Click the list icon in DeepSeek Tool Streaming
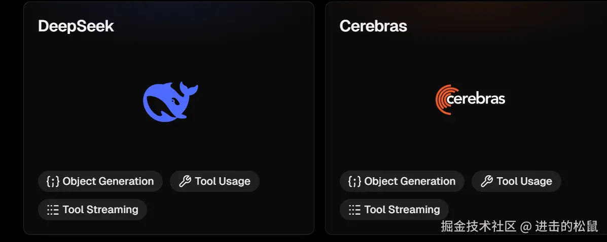Screen dimensions: 607x242 [53, 210]
